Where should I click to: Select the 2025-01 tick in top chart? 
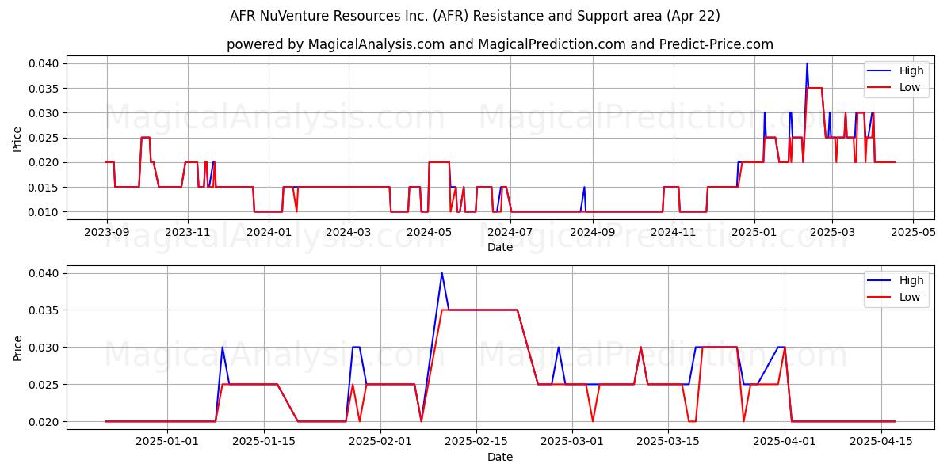click(754, 232)
